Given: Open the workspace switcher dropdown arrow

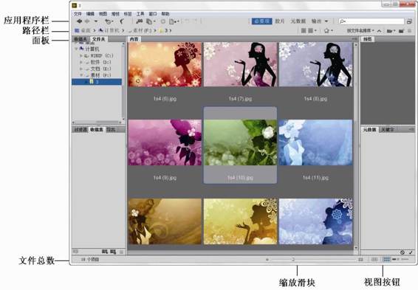Looking at the screenshot, I should 326,21.
